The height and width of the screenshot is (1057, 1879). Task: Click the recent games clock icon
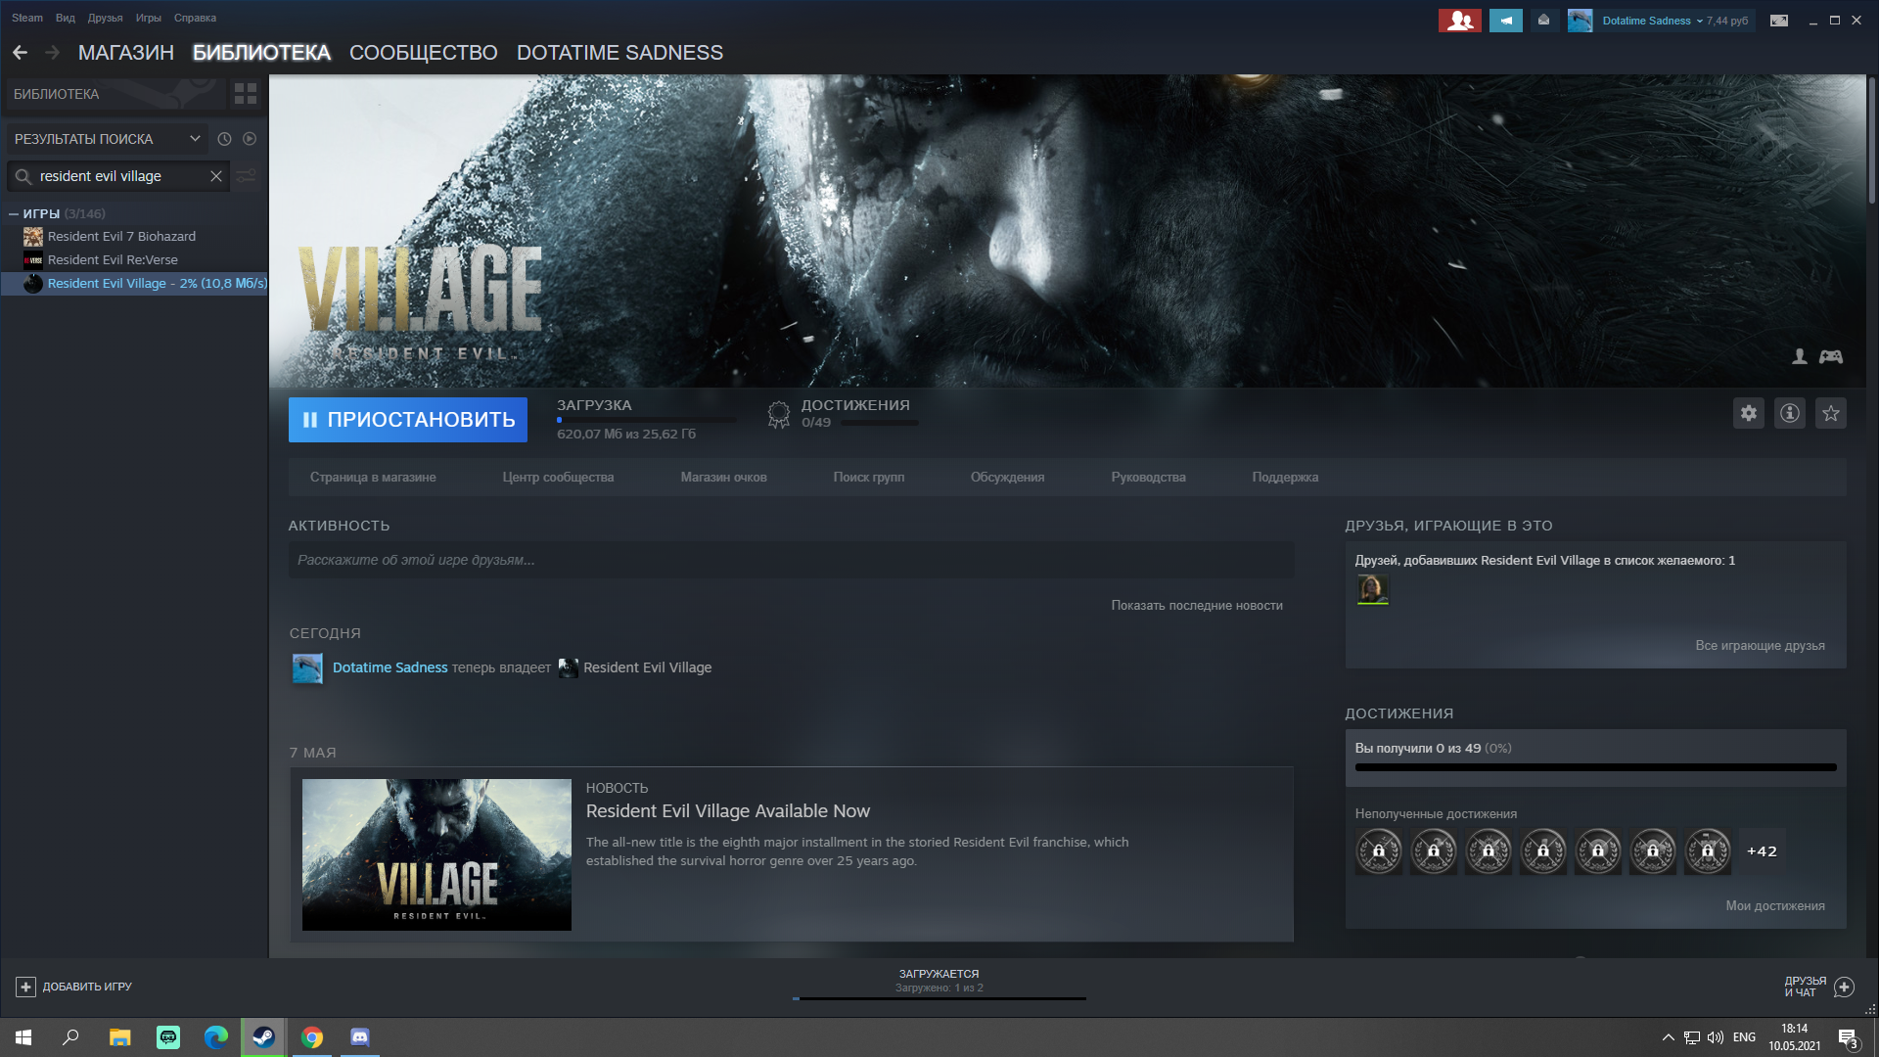(224, 139)
